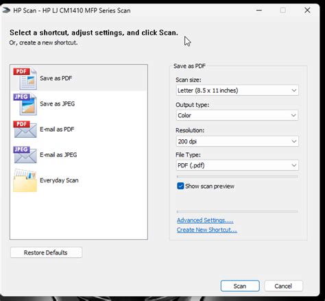Click the 'Everyday Scan' shortcut label

(x=59, y=180)
